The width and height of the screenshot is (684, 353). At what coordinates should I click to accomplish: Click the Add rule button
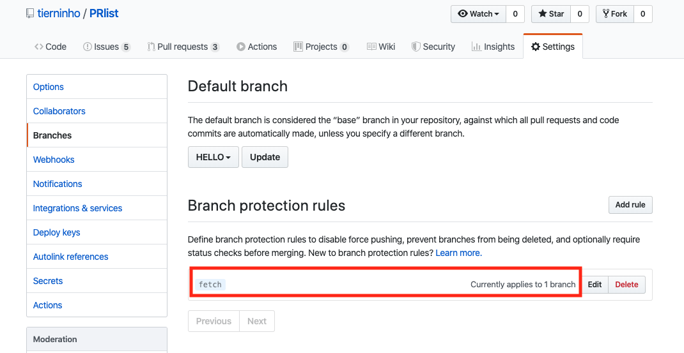click(630, 205)
